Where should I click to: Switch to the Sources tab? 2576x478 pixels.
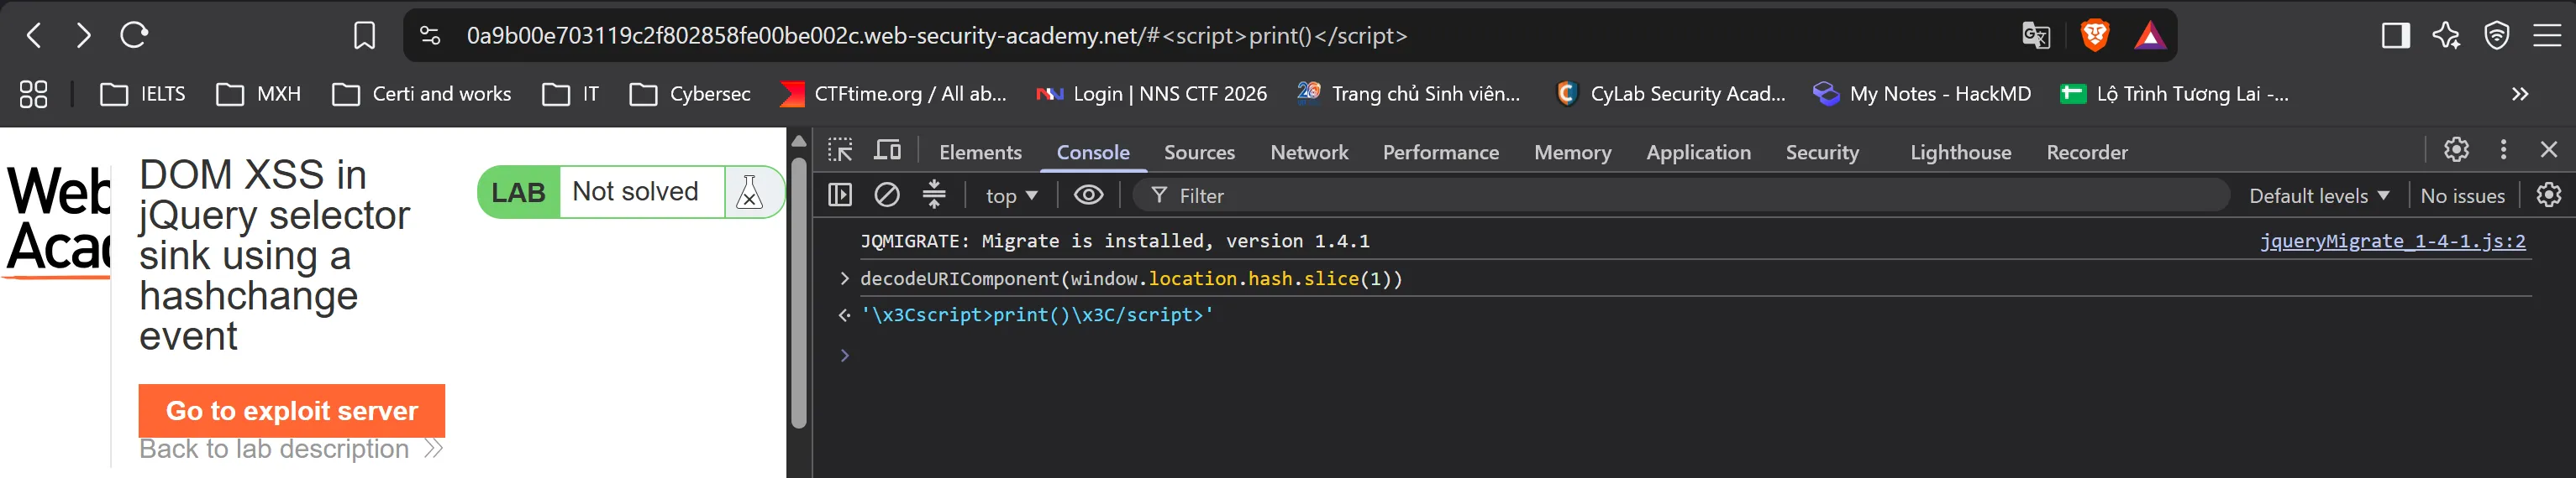click(1199, 153)
